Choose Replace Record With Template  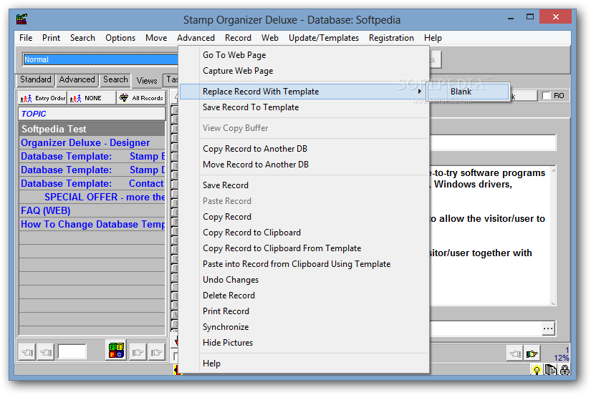[304, 92]
